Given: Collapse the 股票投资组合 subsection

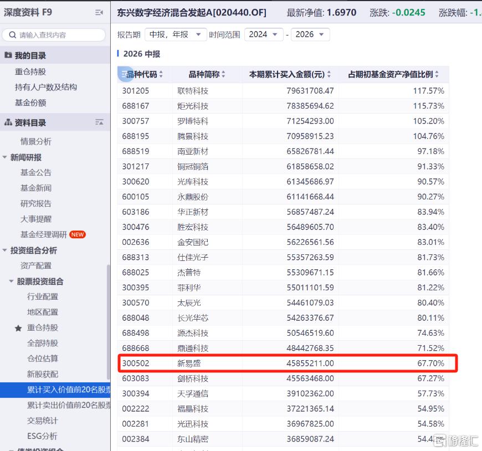Looking at the screenshot, I should coord(12,281).
